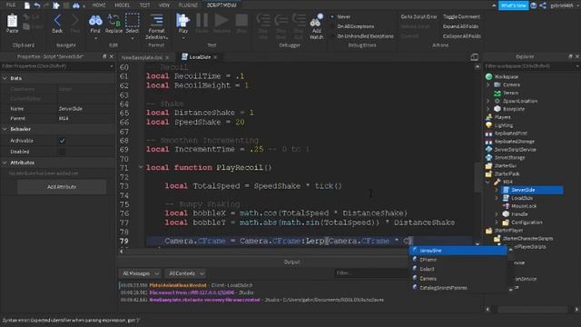
Task: Select the MouseLock item in Explorer
Action: coord(523,206)
